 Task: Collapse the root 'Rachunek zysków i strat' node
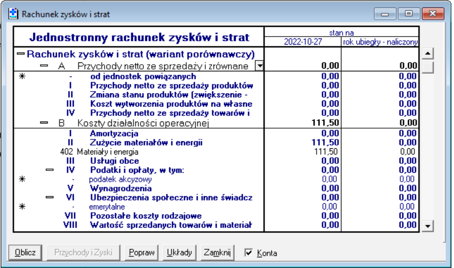tap(21, 54)
